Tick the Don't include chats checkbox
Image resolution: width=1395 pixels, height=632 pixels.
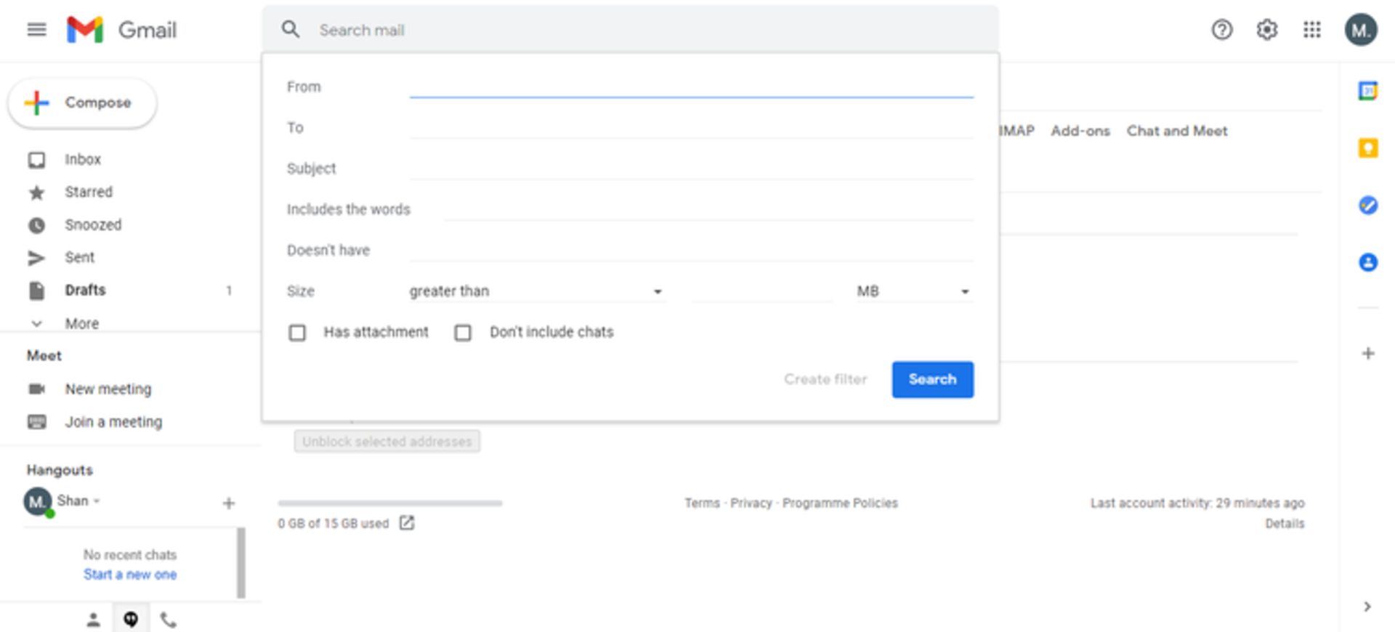click(463, 333)
